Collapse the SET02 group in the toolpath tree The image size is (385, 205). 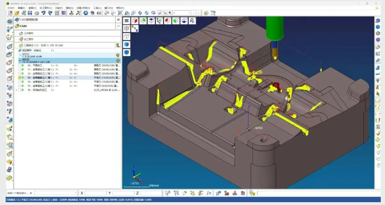(x=20, y=60)
